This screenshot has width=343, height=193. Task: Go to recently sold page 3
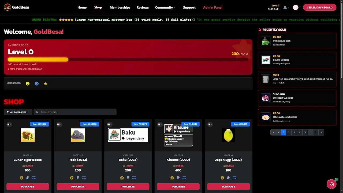(294, 132)
